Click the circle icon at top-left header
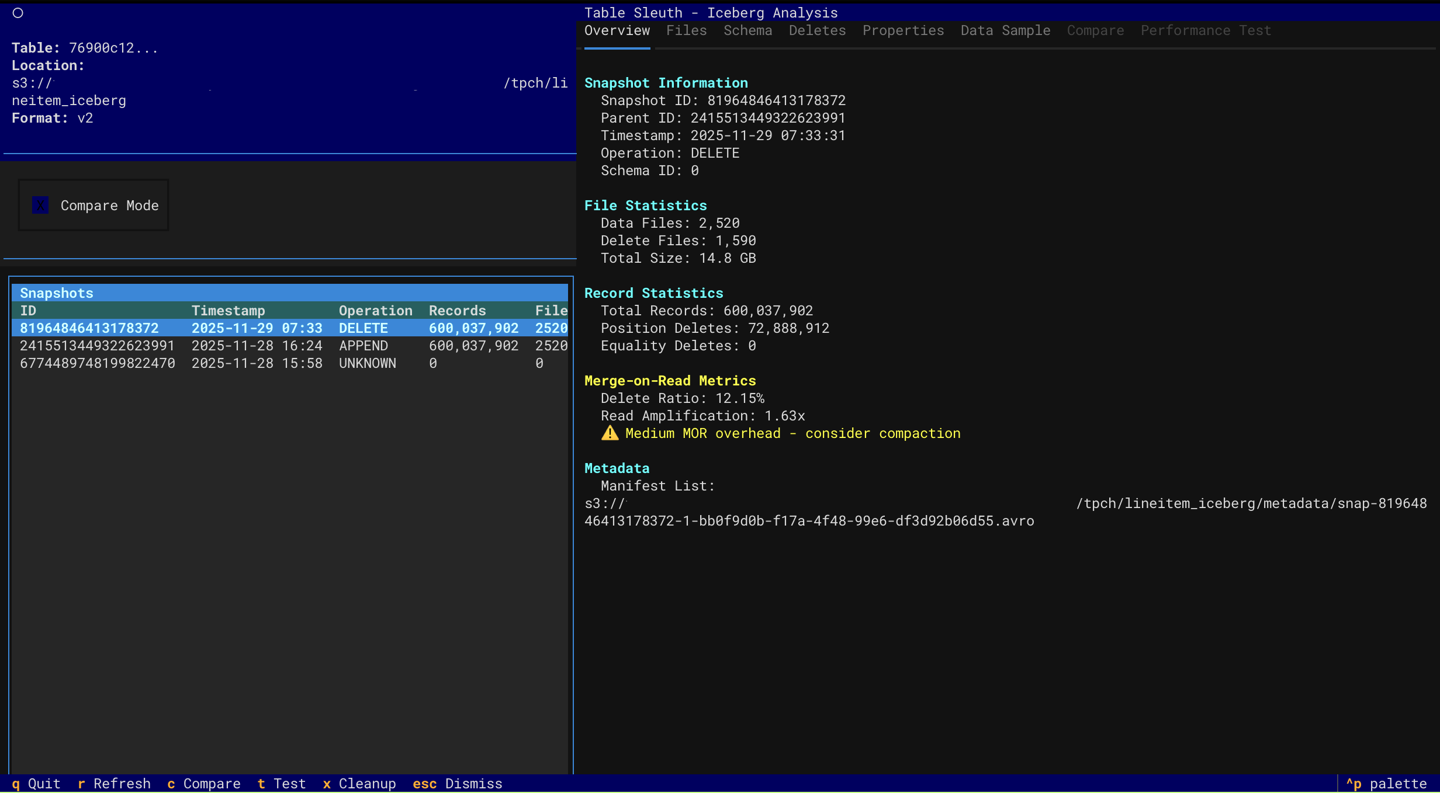This screenshot has height=793, width=1440. [18, 13]
